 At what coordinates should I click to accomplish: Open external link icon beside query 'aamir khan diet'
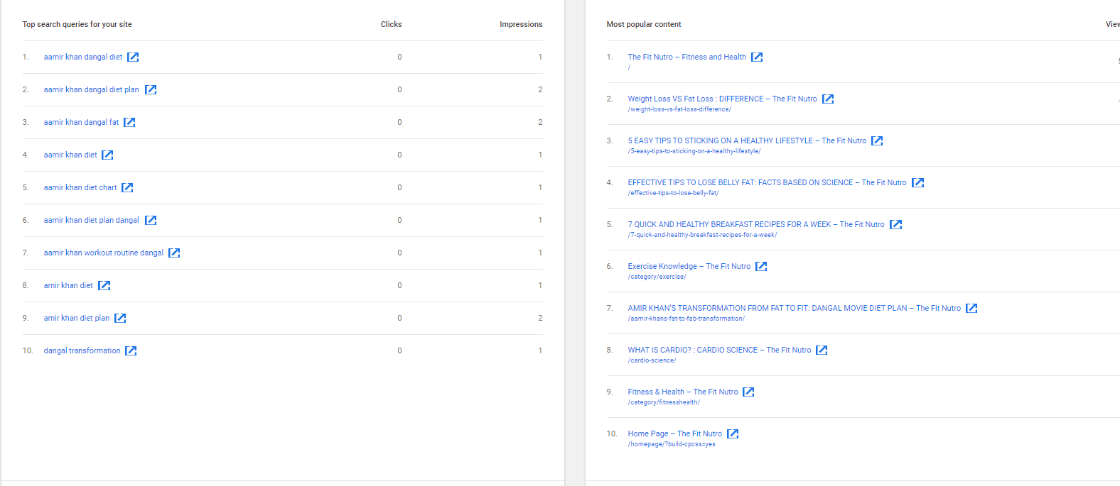pos(107,155)
